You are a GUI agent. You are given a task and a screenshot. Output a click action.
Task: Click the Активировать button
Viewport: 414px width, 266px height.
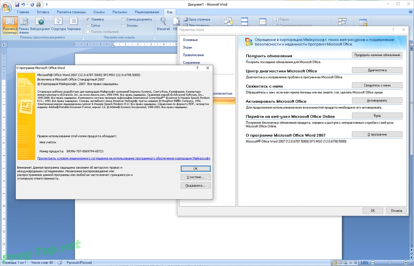point(377,100)
